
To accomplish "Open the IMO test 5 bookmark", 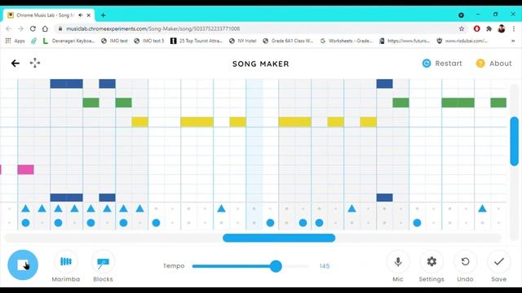I will 149,41.
